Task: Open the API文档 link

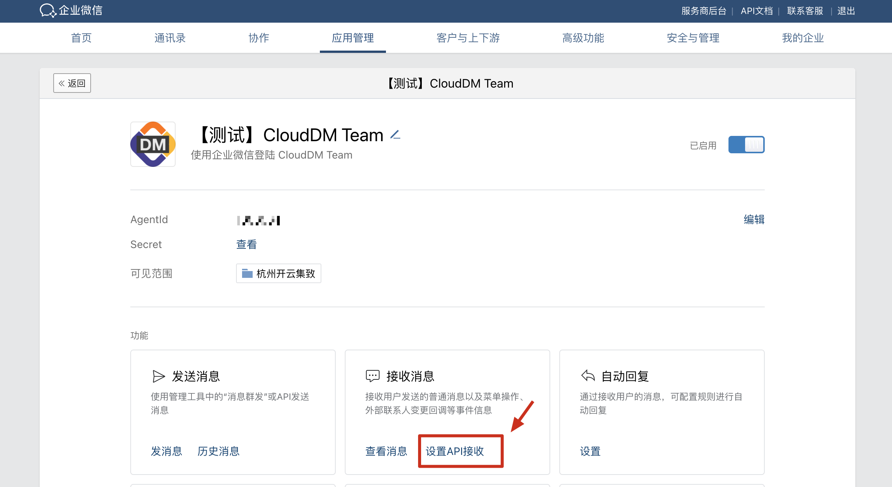Action: pos(757,11)
